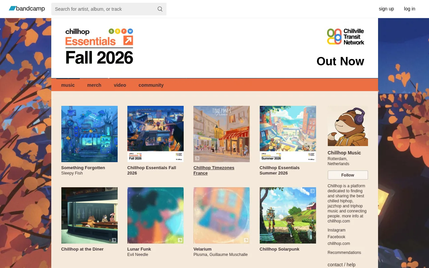This screenshot has height=268, width=429.
Task: Open the chillhop.com link below Facebook
Action: [339, 244]
